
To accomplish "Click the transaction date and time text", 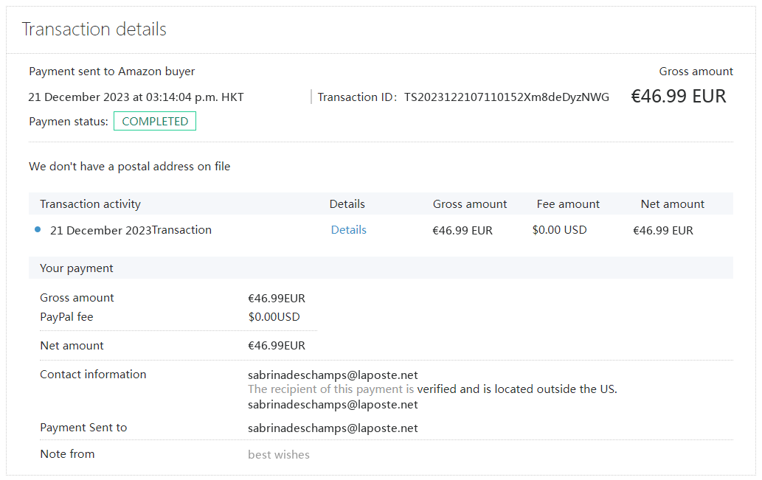I will point(136,97).
